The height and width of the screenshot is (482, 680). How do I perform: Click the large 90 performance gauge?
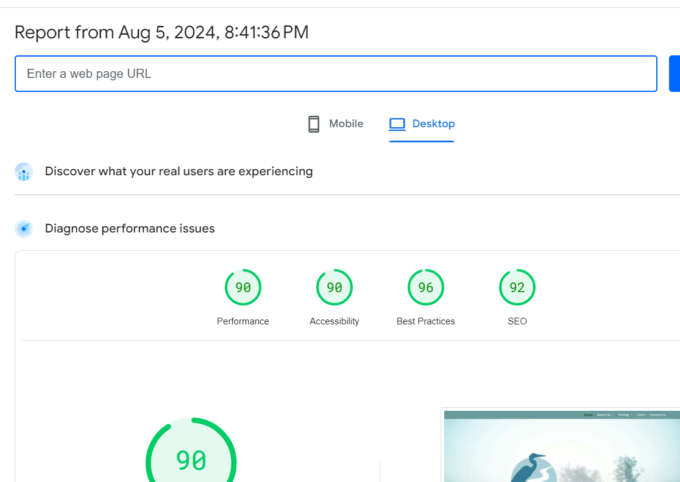click(x=191, y=450)
